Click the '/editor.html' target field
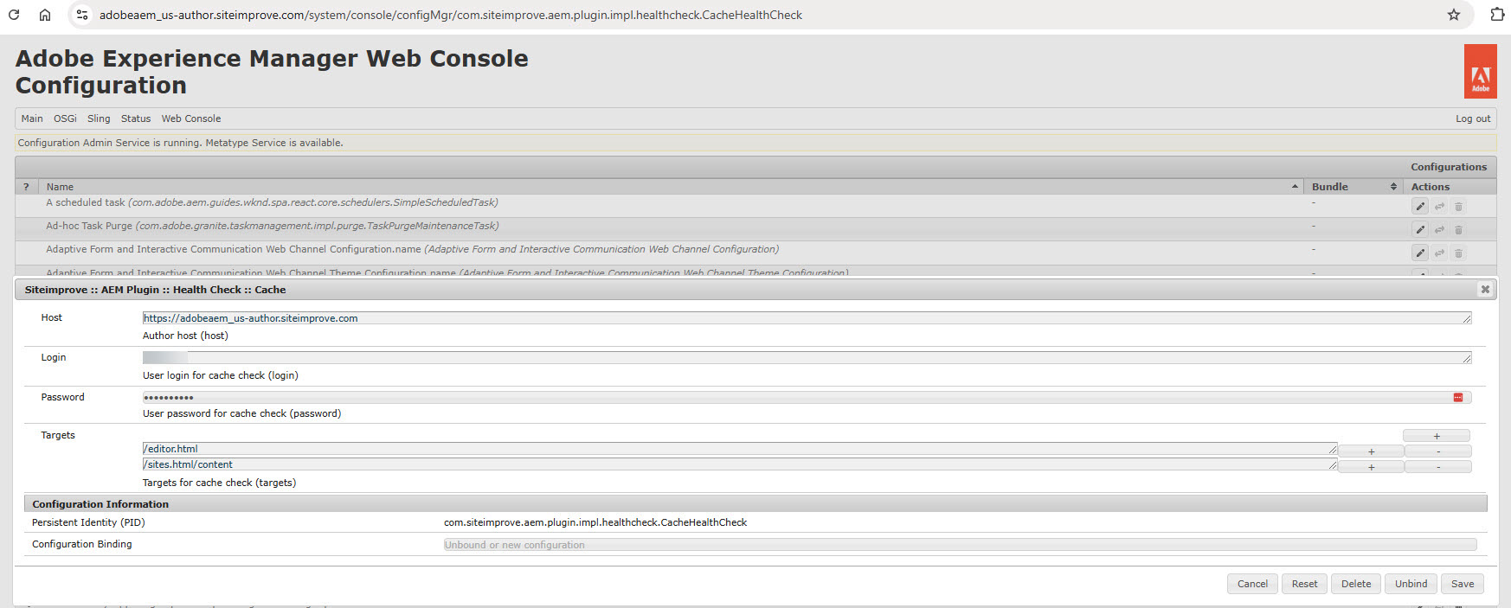This screenshot has height=608, width=1511. click(x=740, y=449)
